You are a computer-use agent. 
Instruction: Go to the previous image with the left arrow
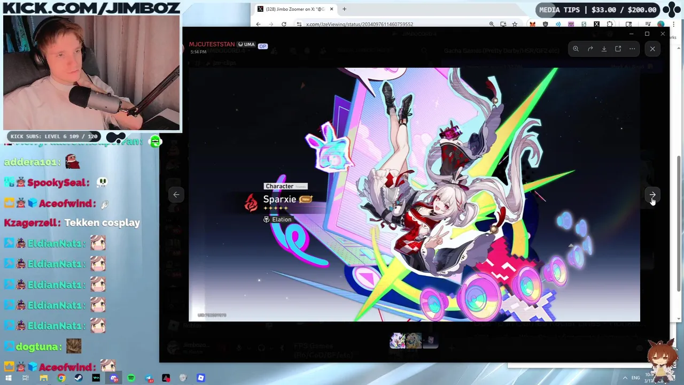(x=176, y=195)
